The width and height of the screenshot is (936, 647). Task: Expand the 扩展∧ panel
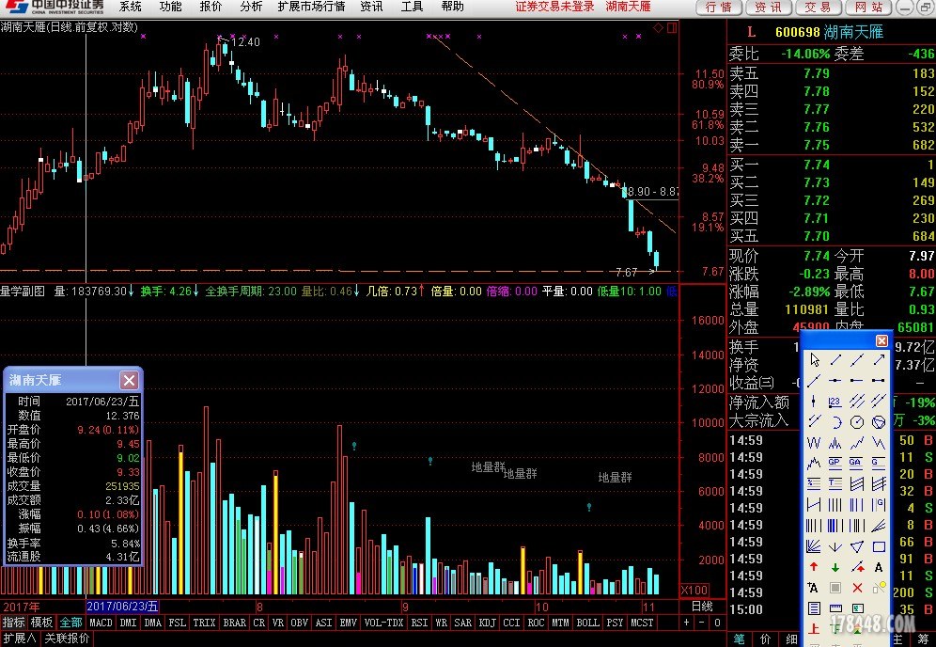point(20,639)
